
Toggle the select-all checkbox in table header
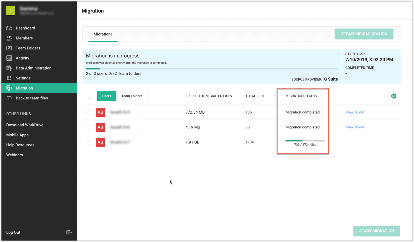tap(90, 96)
